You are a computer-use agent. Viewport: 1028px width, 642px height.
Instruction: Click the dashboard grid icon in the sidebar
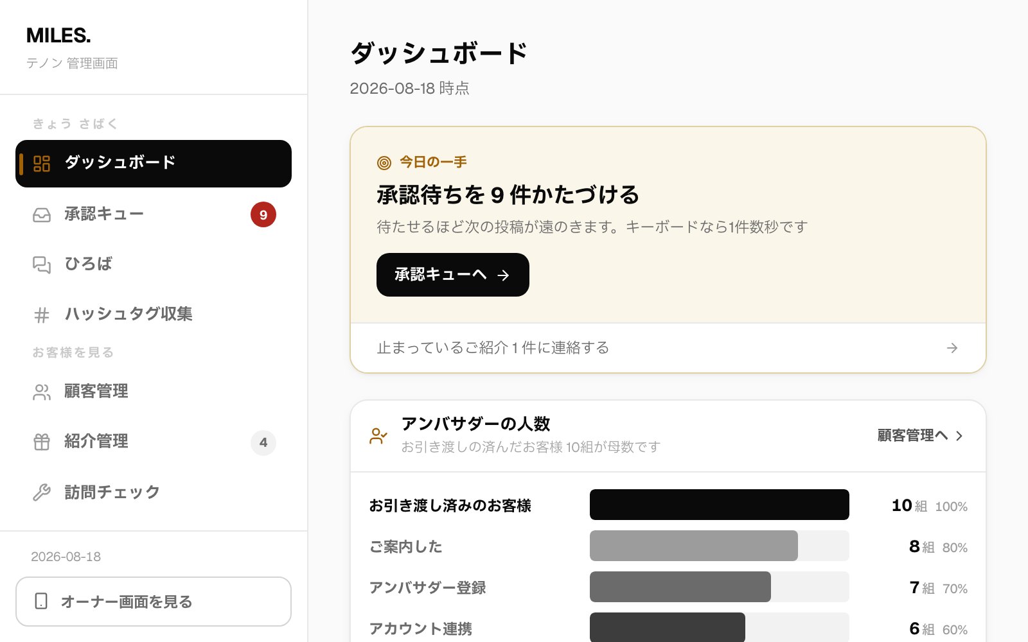click(42, 164)
